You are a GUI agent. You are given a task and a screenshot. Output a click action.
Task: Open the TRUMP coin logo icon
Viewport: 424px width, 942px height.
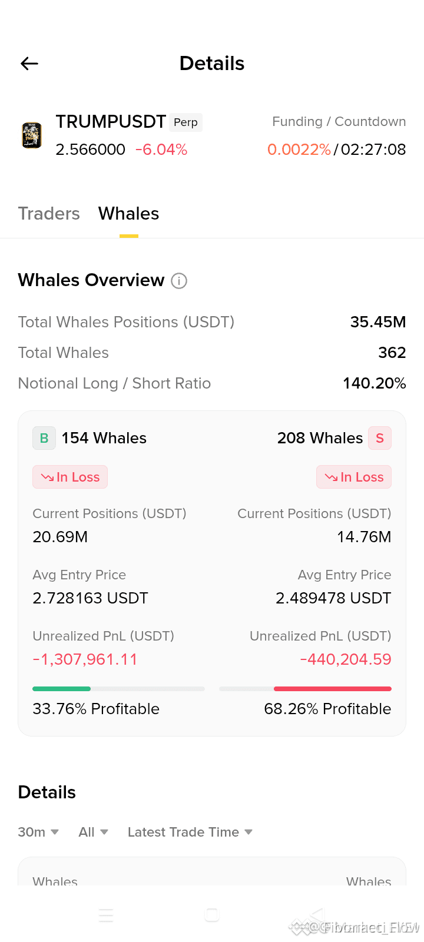pos(32,135)
